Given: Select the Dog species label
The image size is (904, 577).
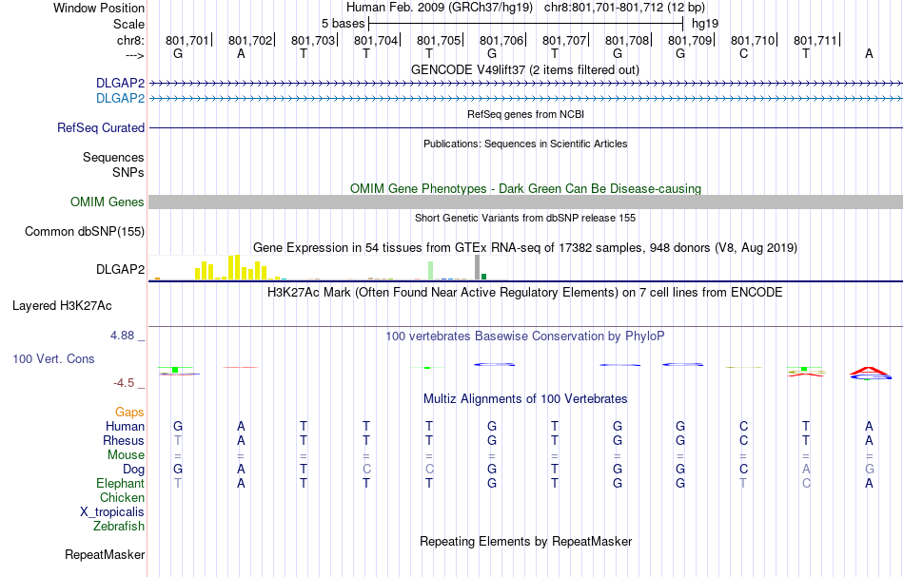Looking at the screenshot, I should (x=133, y=470).
